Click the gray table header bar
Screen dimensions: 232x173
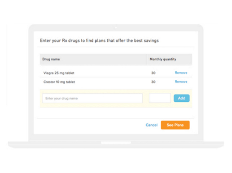pyautogui.click(x=116, y=59)
